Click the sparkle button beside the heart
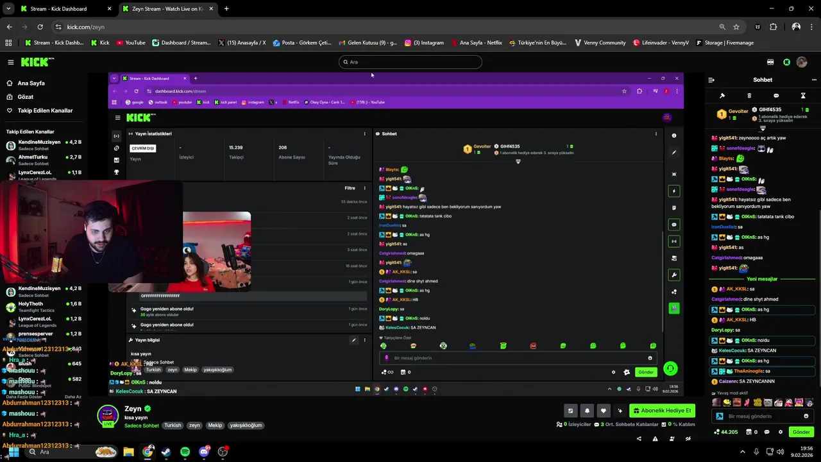The image size is (821, 462). [620, 411]
